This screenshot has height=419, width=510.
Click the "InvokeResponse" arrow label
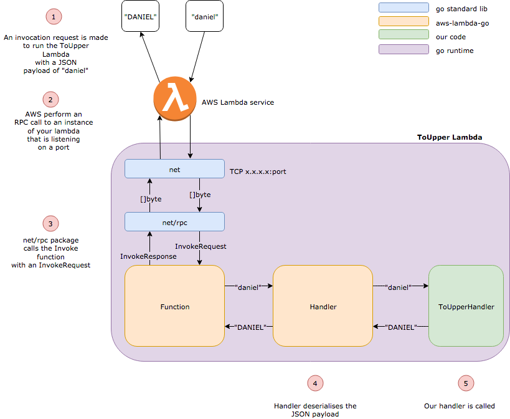point(148,256)
